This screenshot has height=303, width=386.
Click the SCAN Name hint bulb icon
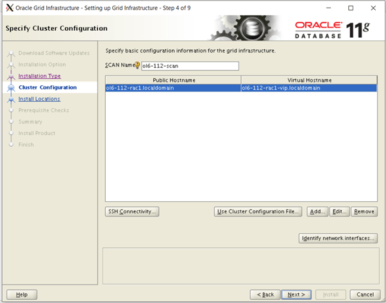pyautogui.click(x=137, y=66)
